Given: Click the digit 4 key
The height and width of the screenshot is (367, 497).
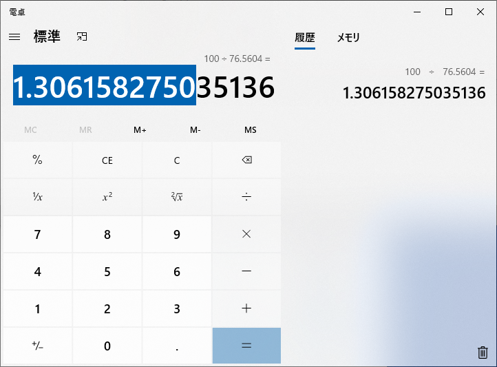Looking at the screenshot, I should click(38, 271).
